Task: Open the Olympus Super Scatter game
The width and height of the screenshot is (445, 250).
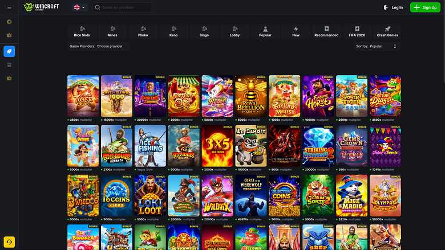Action: [386, 196]
